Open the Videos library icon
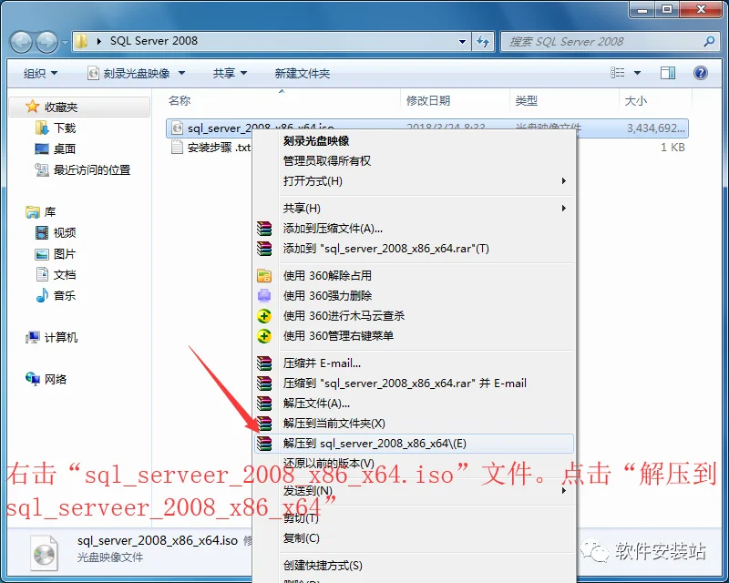 tap(42, 232)
